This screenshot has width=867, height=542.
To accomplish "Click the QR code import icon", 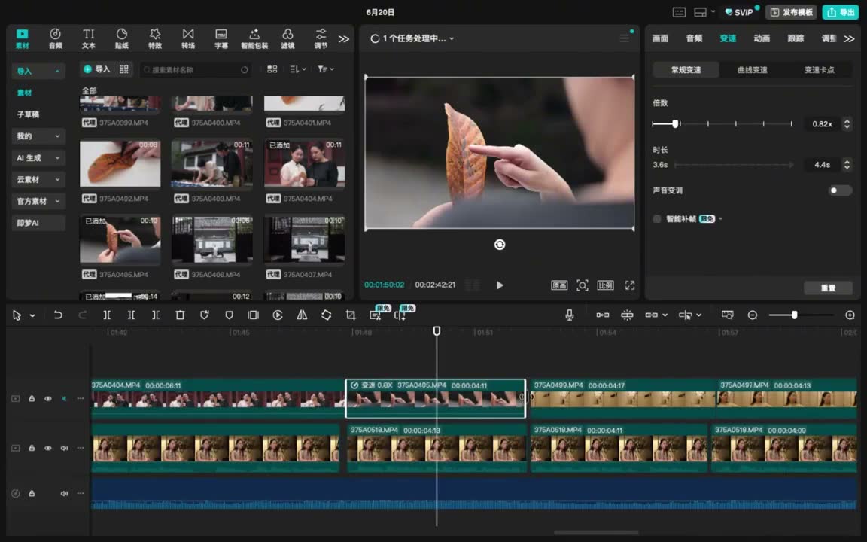I will [124, 69].
